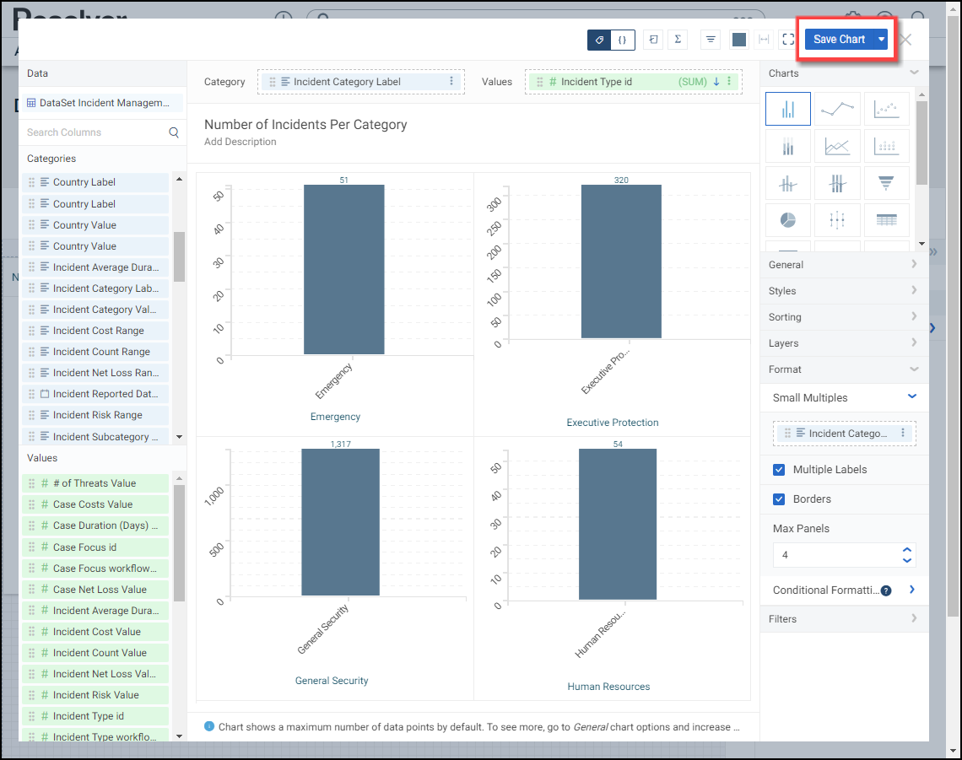962x760 pixels.
Task: Click the Max Panels number field
Action: point(835,555)
